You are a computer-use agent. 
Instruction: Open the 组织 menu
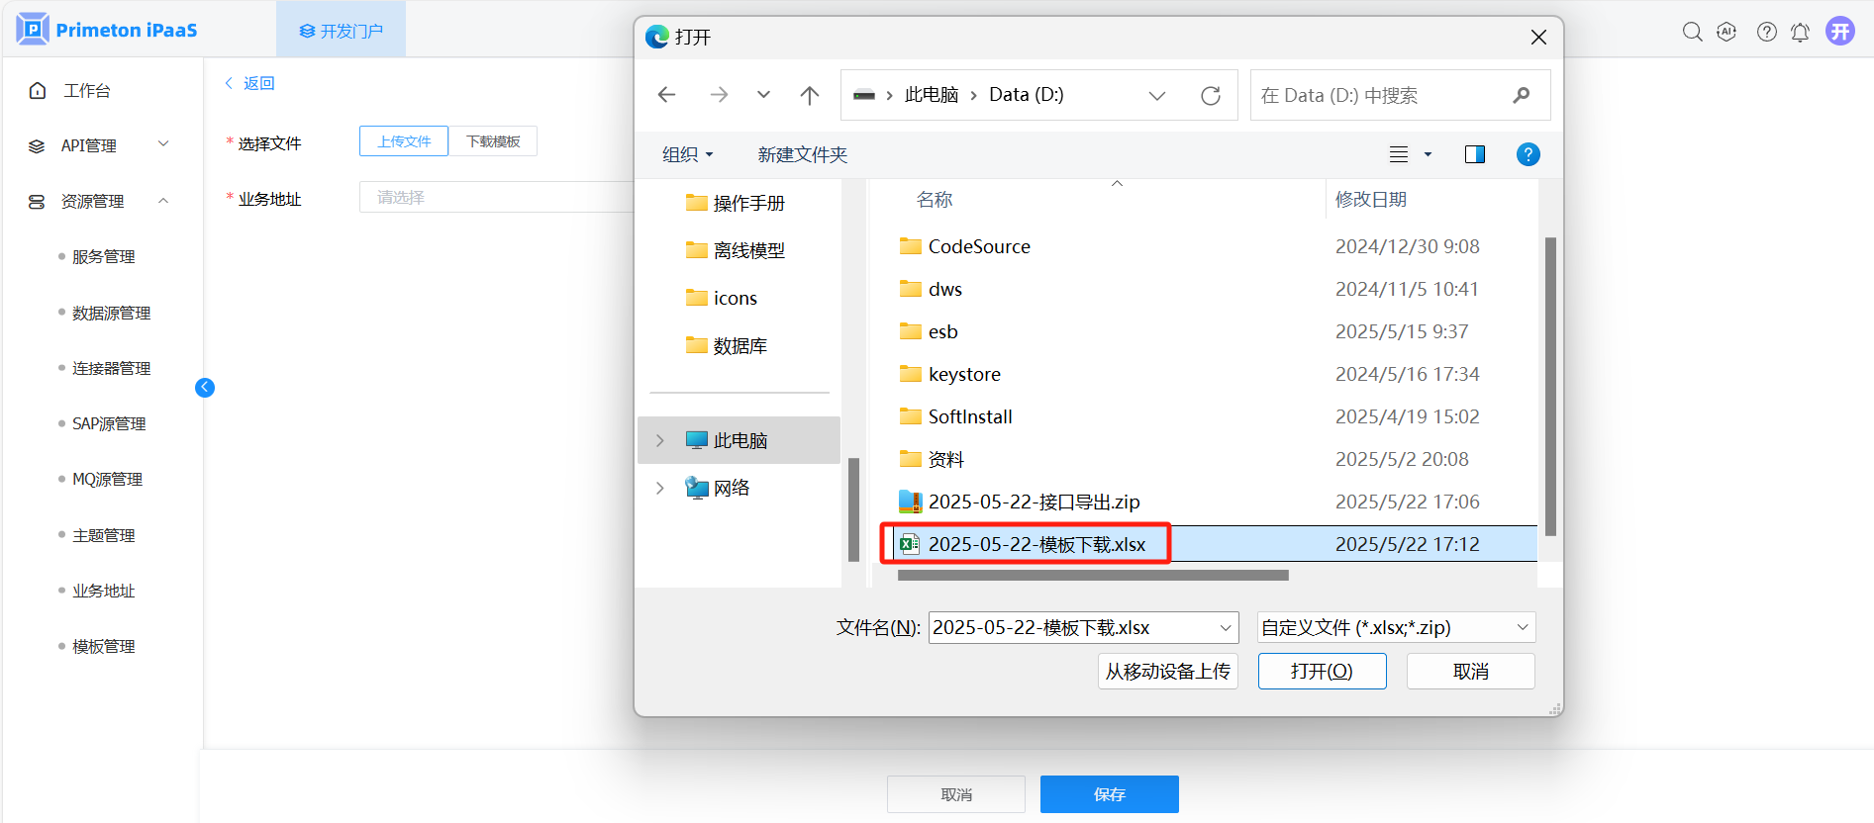tap(686, 154)
